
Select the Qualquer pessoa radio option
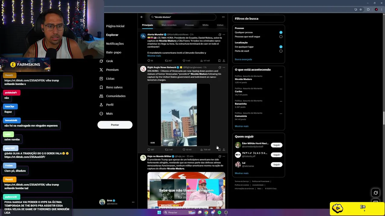point(281,32)
